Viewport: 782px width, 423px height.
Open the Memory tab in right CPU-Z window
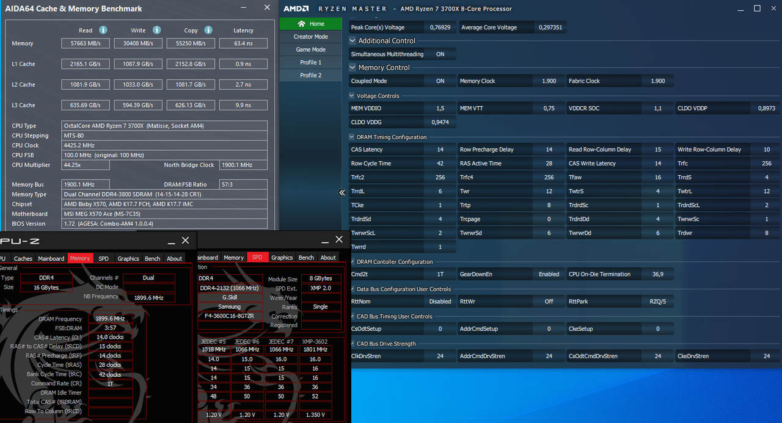click(x=233, y=258)
